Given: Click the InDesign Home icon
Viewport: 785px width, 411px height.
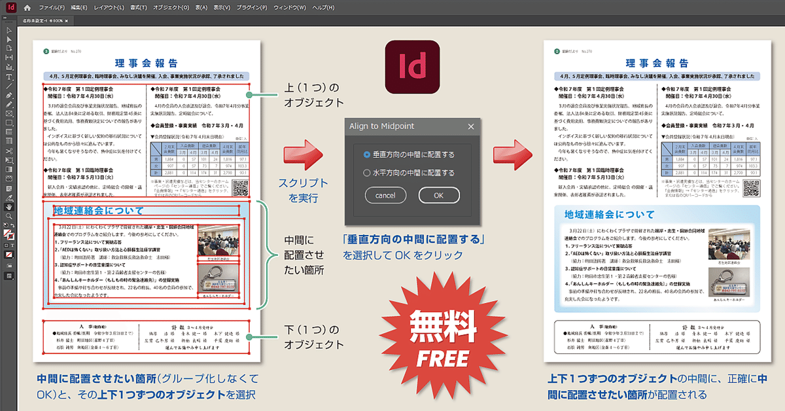Looking at the screenshot, I should pyautogui.click(x=26, y=7).
